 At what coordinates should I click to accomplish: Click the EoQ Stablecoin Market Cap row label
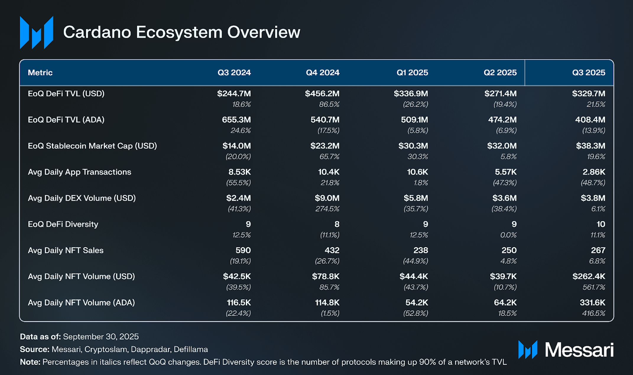point(92,146)
